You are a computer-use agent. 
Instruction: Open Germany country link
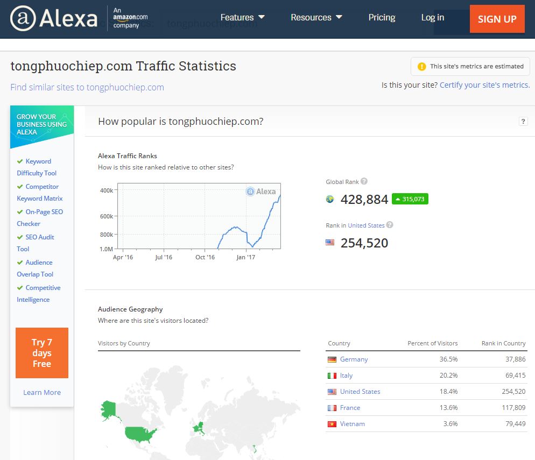354,359
